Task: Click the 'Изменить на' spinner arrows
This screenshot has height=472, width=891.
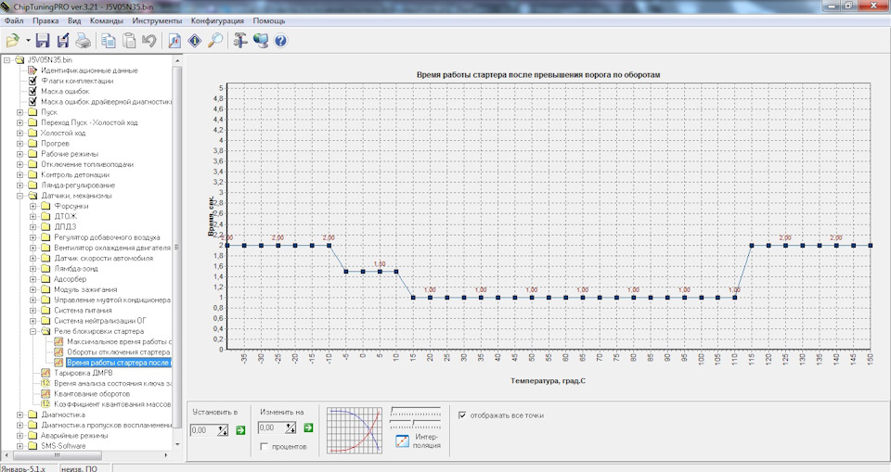Action: pyautogui.click(x=291, y=427)
